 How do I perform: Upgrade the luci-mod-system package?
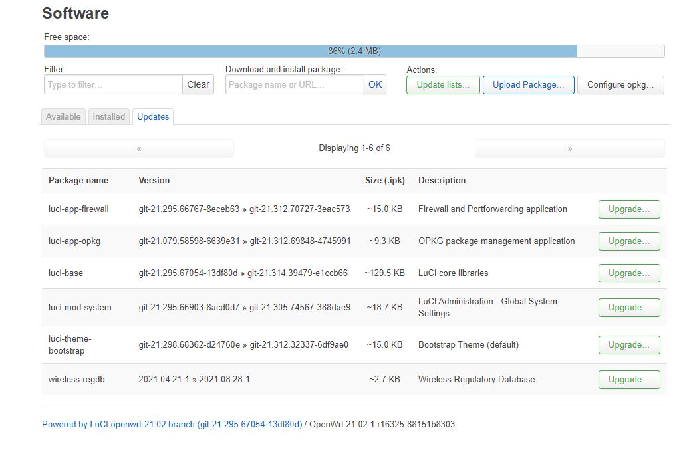pyautogui.click(x=628, y=307)
